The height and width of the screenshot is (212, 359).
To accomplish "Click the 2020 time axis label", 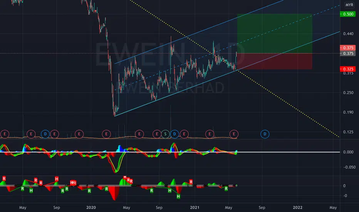I will [91, 207].
